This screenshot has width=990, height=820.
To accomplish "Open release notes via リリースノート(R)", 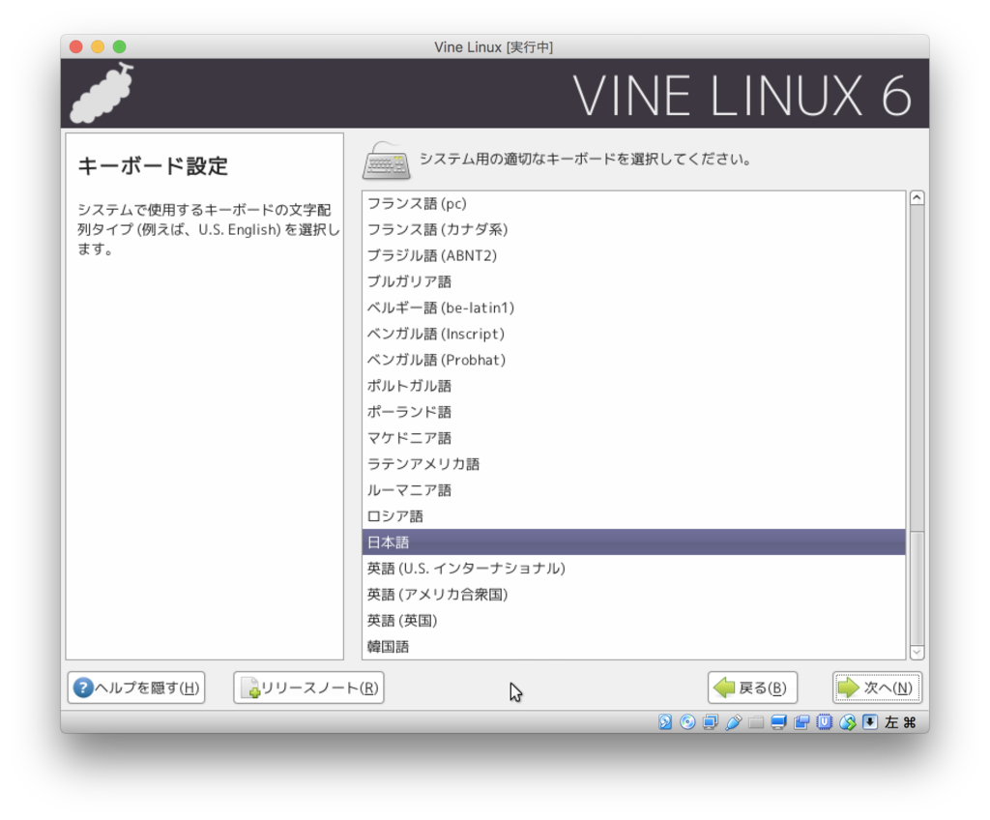I will click(x=308, y=688).
